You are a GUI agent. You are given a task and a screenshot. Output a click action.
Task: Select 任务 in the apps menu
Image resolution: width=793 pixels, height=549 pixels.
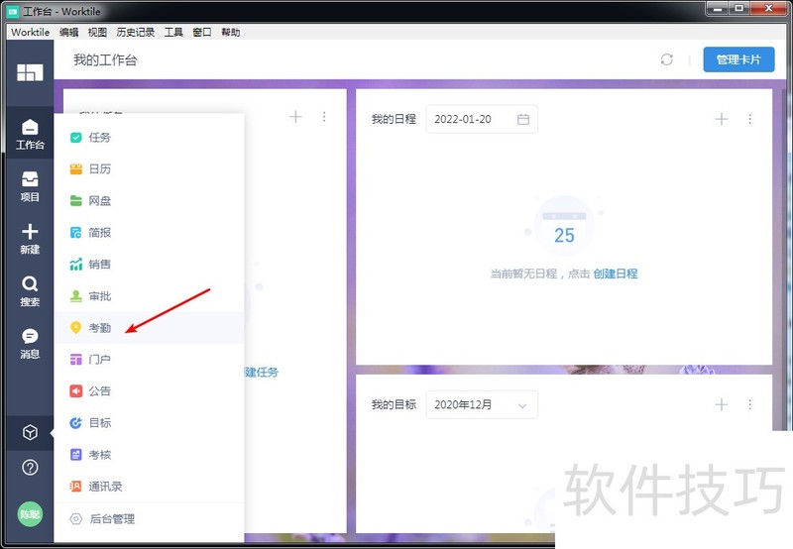[150, 138]
